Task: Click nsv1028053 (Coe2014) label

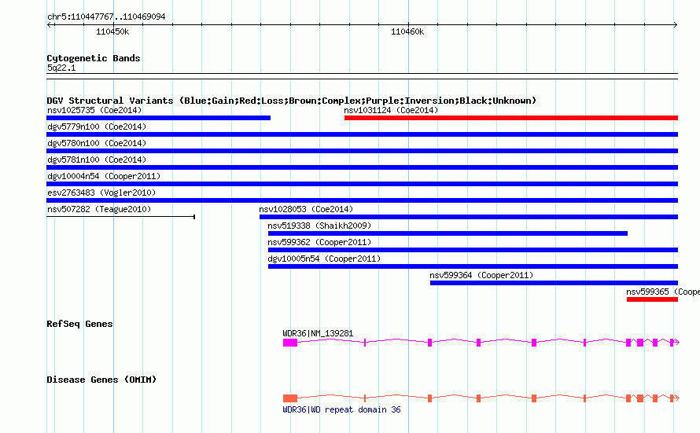Action: (x=306, y=209)
